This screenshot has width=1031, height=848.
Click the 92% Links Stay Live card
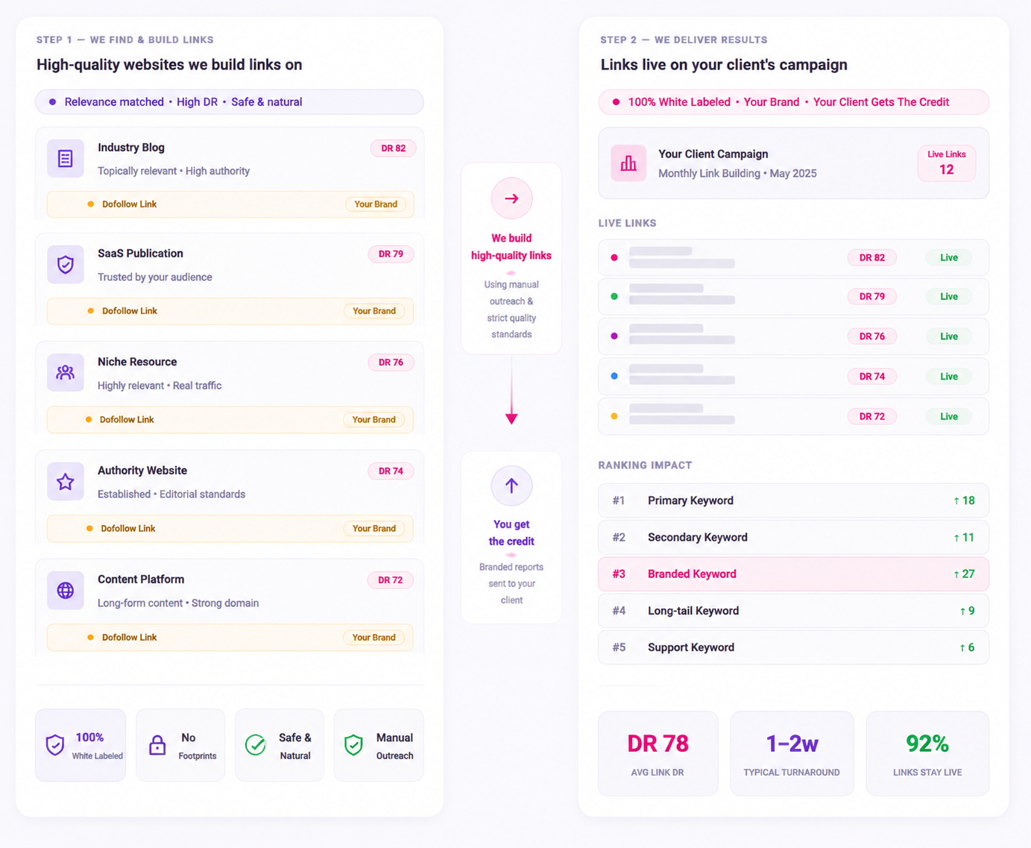click(927, 753)
